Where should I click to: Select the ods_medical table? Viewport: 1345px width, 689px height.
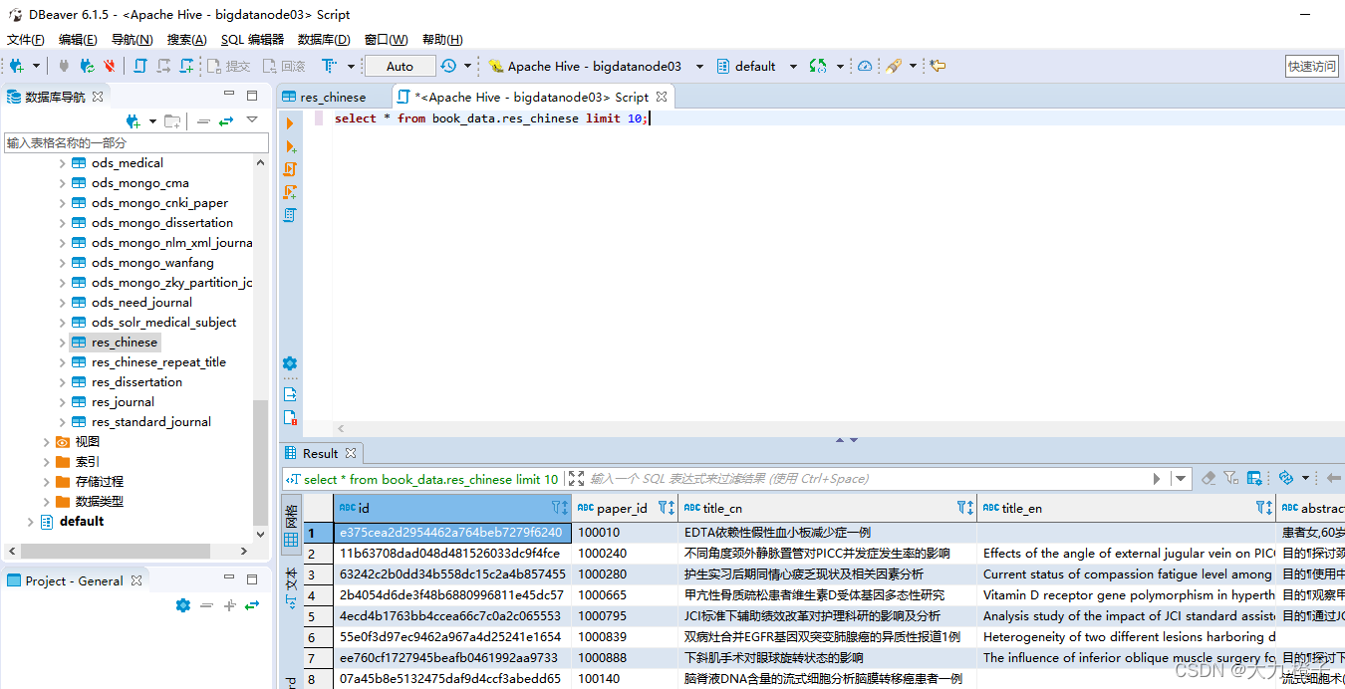point(128,163)
